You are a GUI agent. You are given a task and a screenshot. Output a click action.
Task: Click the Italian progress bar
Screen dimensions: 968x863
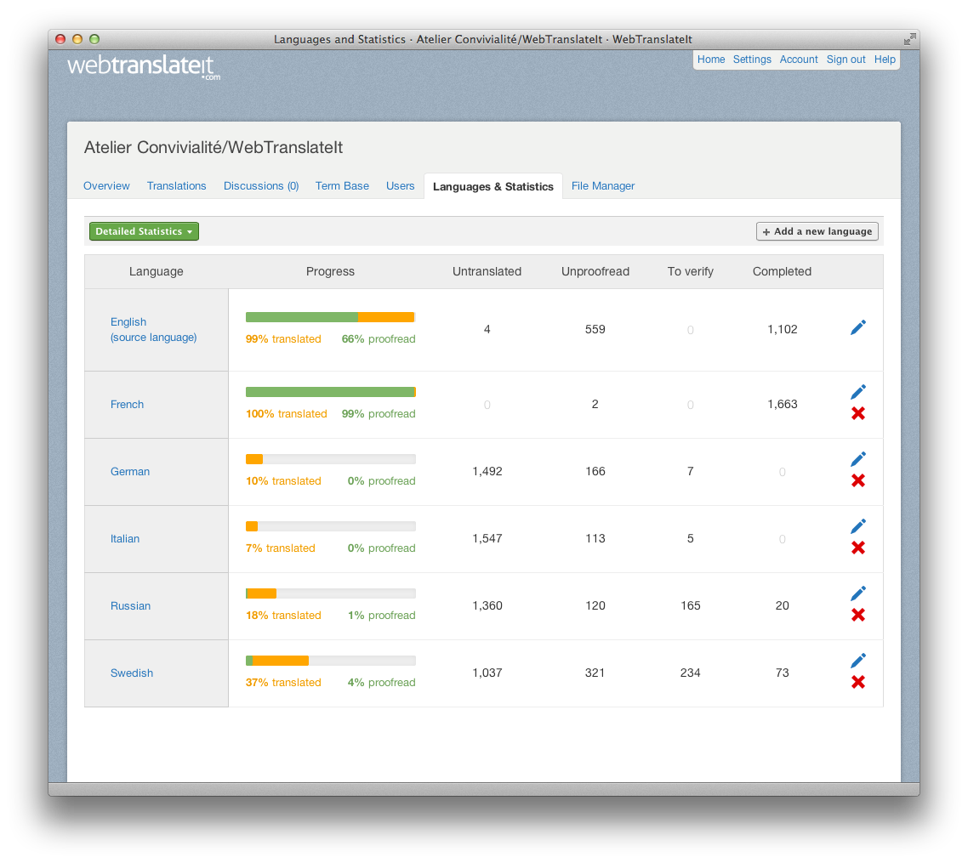331,526
